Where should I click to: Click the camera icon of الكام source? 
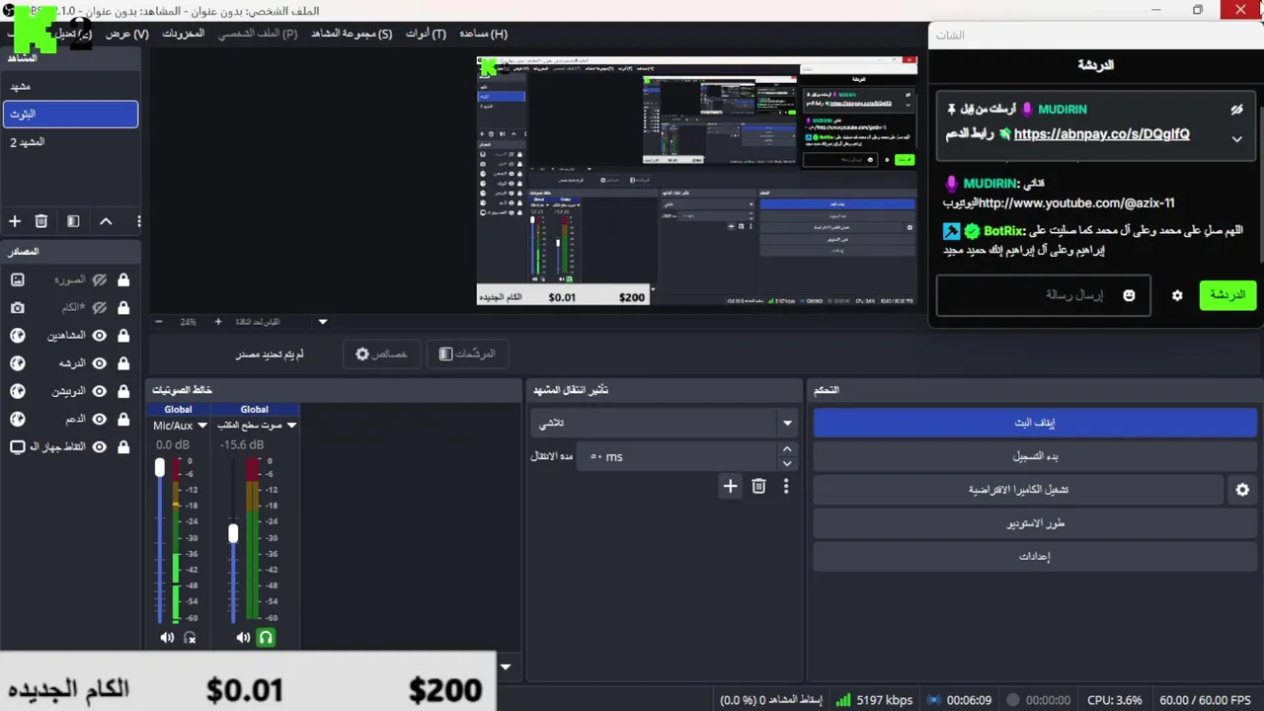point(17,308)
